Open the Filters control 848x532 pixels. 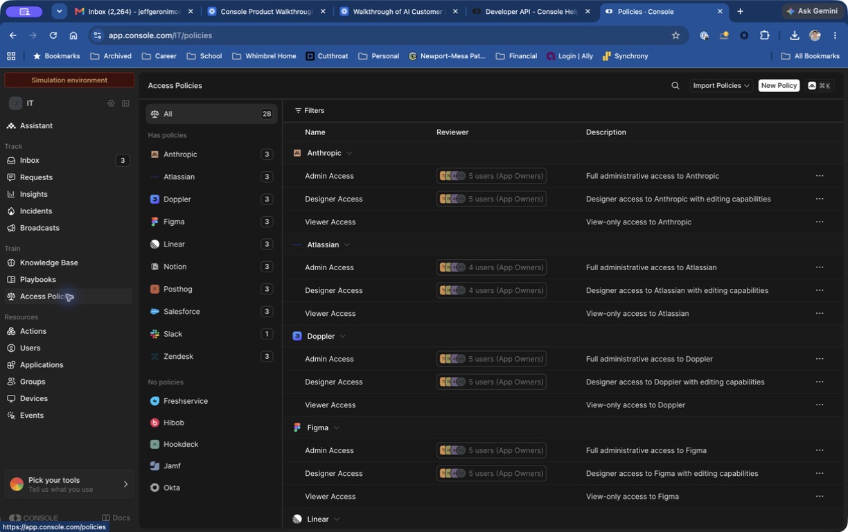309,110
